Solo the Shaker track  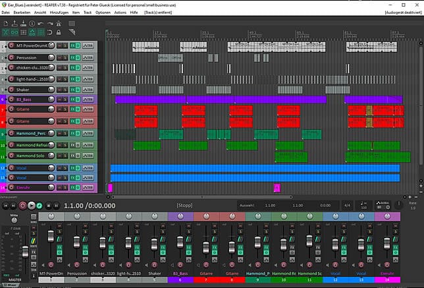click(x=66, y=89)
